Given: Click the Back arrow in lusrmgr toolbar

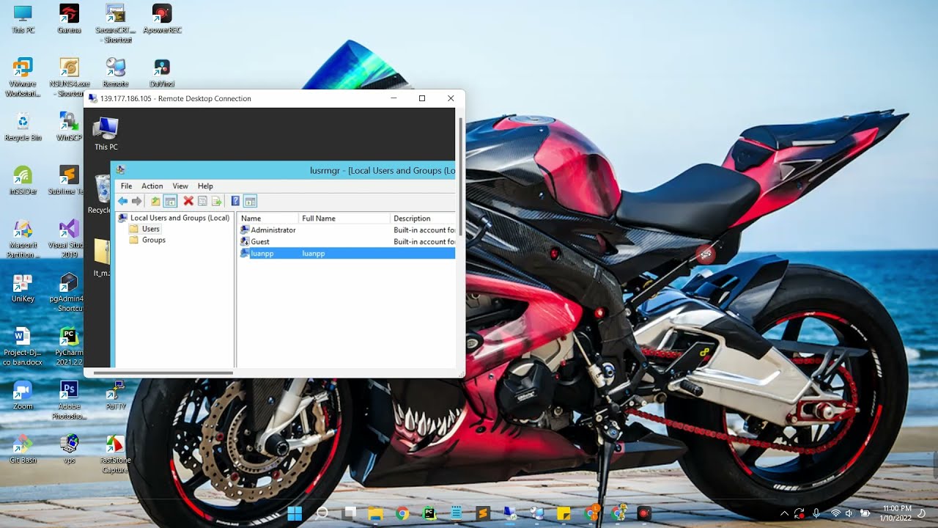Looking at the screenshot, I should coord(122,201).
